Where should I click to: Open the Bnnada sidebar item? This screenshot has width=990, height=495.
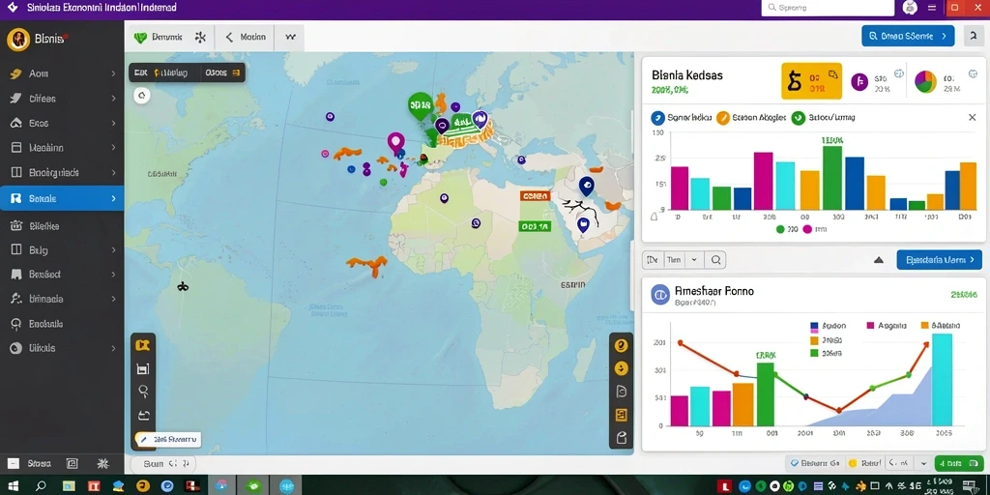tap(62, 299)
